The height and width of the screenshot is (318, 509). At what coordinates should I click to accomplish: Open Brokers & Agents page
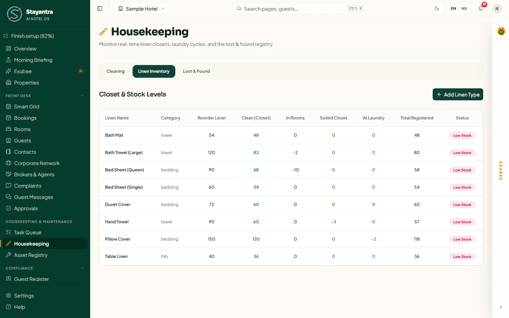pyautogui.click(x=45, y=175)
